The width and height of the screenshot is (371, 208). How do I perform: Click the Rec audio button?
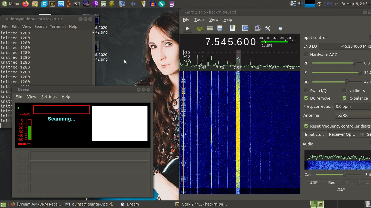(x=331, y=183)
